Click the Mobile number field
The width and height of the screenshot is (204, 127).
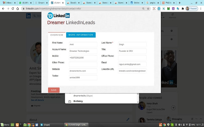pyautogui.click(x=83, y=58)
